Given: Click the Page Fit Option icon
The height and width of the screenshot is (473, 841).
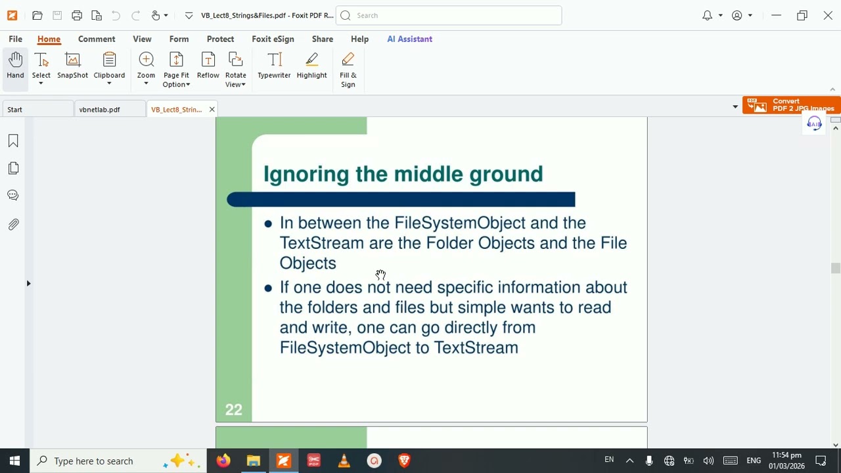Looking at the screenshot, I should click(176, 60).
